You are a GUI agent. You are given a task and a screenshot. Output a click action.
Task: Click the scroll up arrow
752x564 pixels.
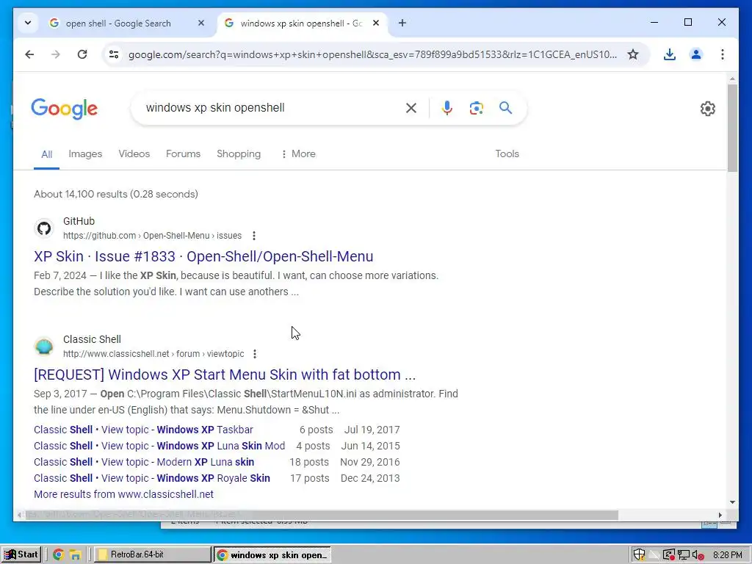(732, 78)
